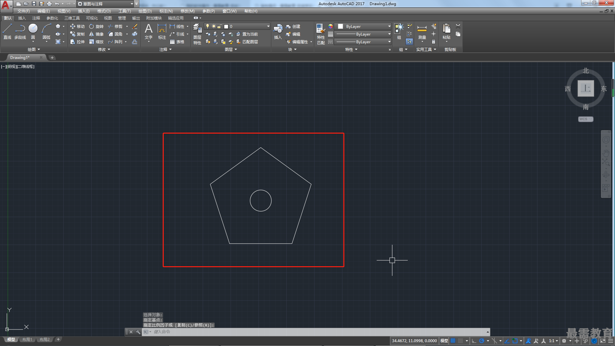615x346 pixels.
Task: Open the 标注(N) menu
Action: pos(166,11)
